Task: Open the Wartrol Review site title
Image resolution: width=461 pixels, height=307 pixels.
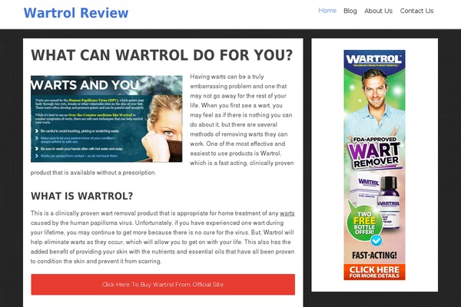Action: pos(76,13)
